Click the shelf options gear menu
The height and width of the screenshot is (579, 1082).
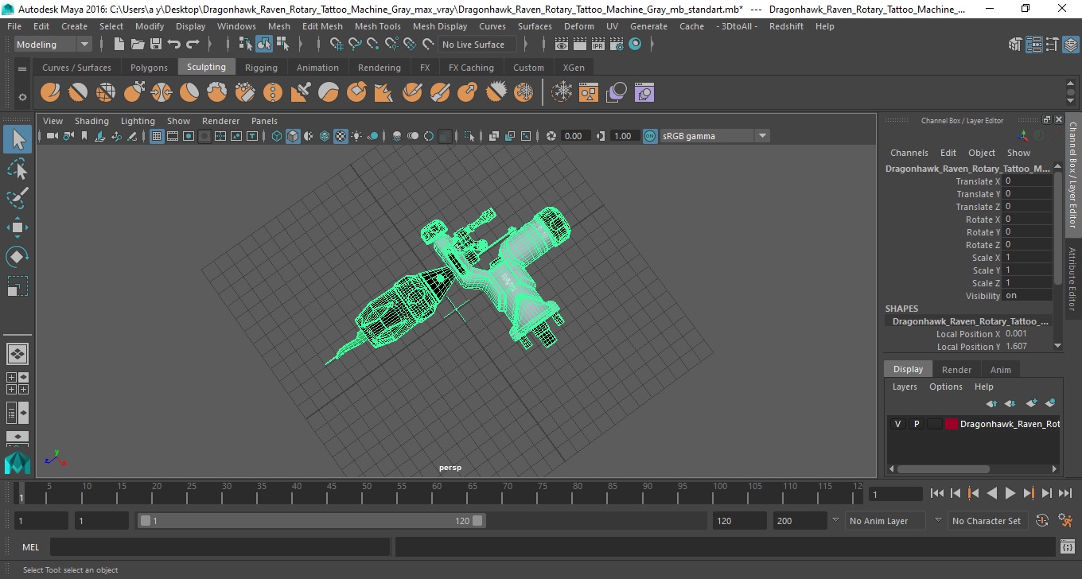click(22, 97)
